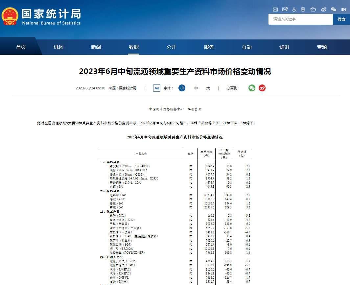Share the article via green WeChat icon
Screen dimensions: 350x285
click(252, 88)
